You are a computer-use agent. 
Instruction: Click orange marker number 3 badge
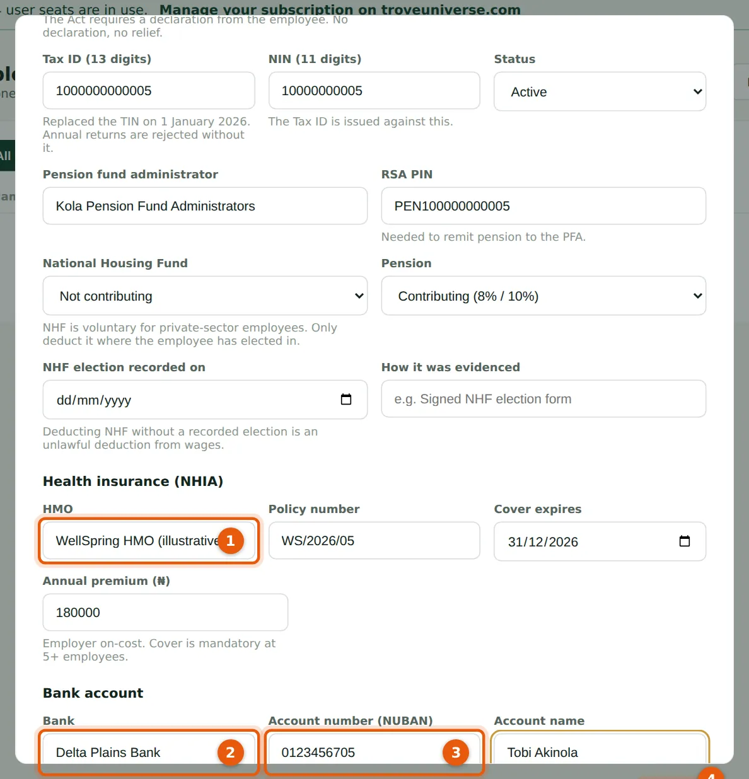click(456, 753)
